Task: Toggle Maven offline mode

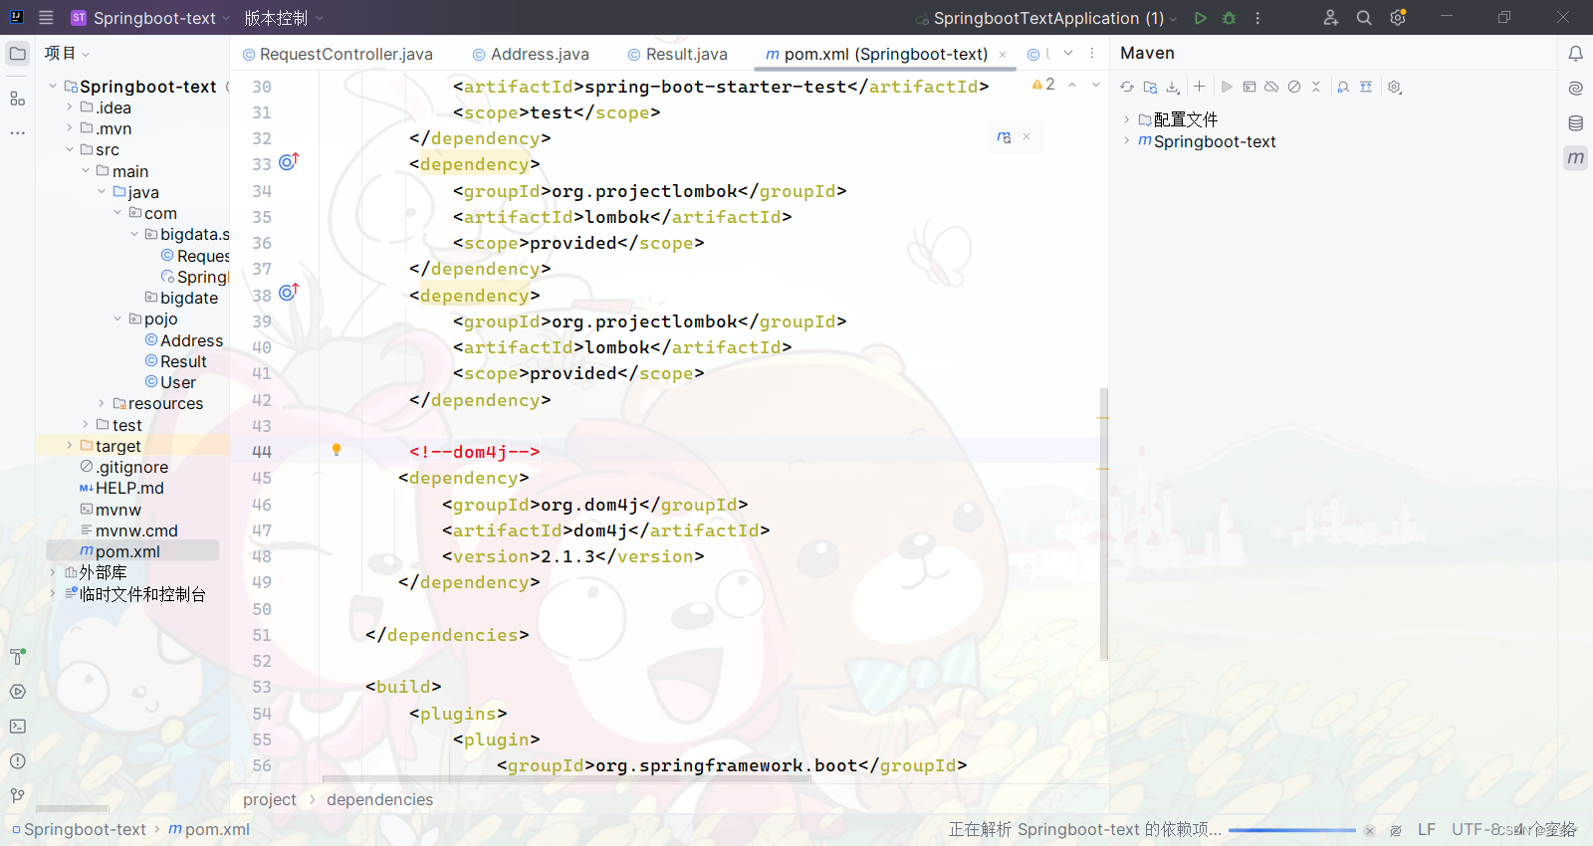Action: coord(1271,88)
